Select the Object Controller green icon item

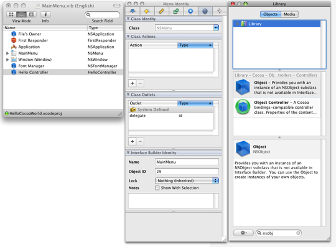click(x=243, y=106)
